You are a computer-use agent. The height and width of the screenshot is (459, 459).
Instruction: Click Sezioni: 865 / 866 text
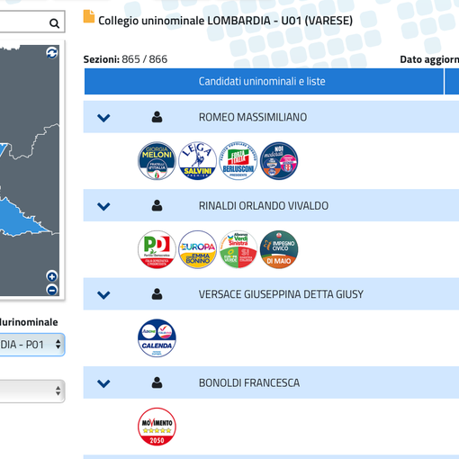(x=125, y=59)
